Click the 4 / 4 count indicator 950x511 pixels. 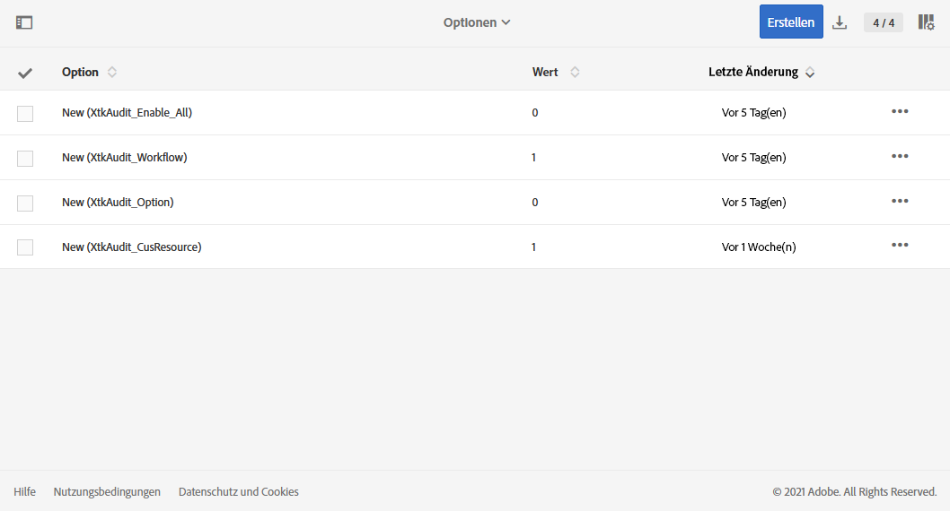tap(884, 22)
